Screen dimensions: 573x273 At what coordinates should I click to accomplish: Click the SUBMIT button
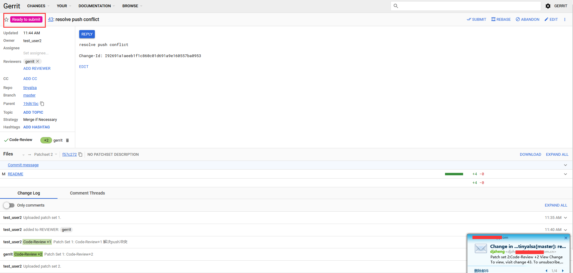[476, 20]
